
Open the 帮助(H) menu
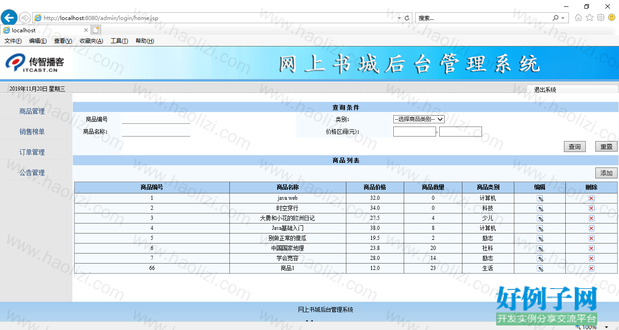145,41
